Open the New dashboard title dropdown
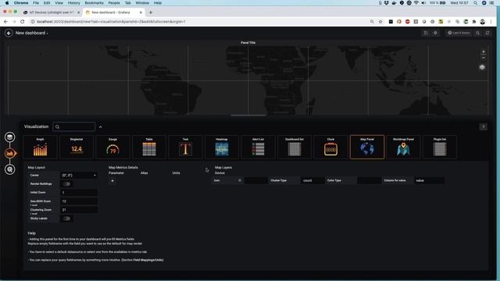 [x=32, y=33]
